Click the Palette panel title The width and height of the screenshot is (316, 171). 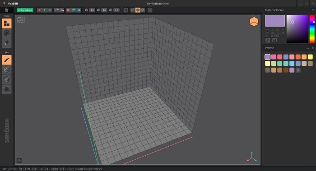[x=270, y=48]
